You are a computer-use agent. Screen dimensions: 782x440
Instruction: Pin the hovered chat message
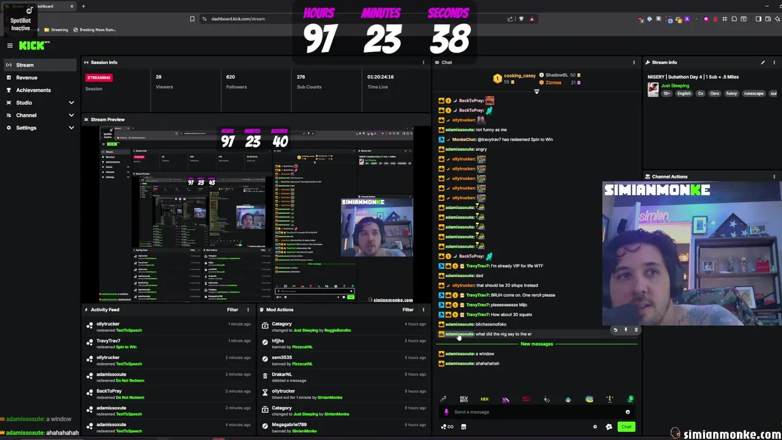(x=626, y=330)
